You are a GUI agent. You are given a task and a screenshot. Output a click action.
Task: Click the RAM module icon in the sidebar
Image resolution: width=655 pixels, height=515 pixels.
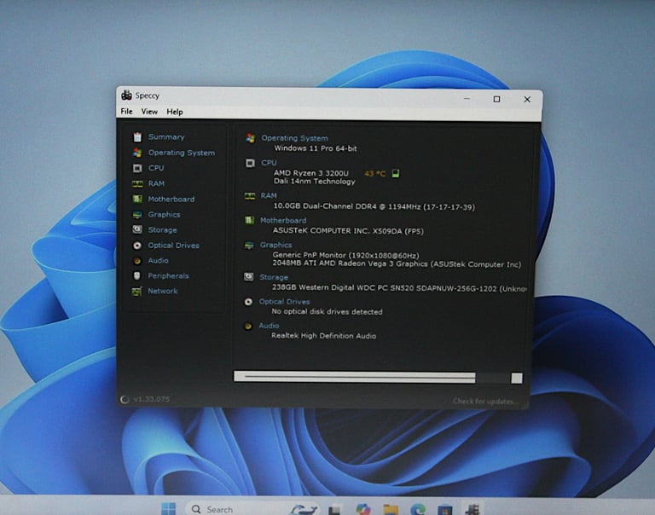(x=137, y=184)
